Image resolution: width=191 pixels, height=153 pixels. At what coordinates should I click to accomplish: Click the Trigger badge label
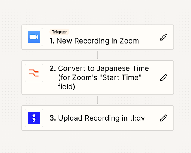coord(59,32)
